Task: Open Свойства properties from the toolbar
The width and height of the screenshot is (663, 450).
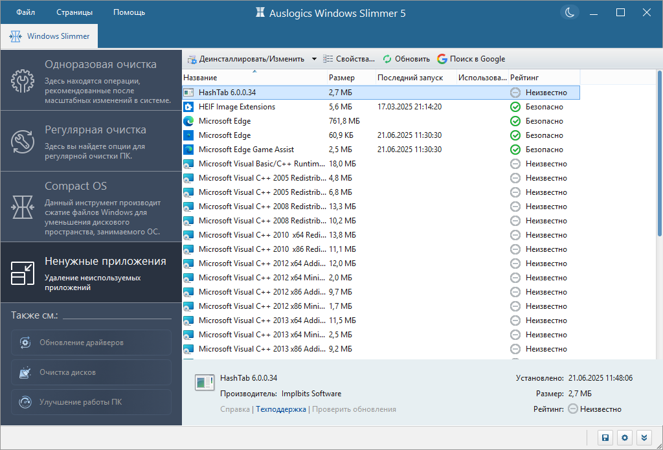Action: point(349,59)
